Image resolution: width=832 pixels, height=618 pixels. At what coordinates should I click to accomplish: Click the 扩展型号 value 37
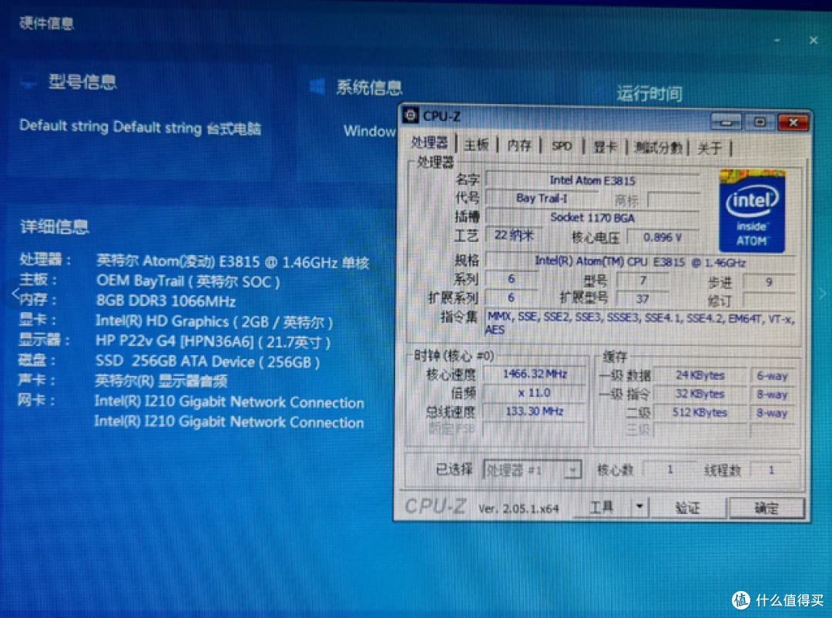tap(642, 298)
